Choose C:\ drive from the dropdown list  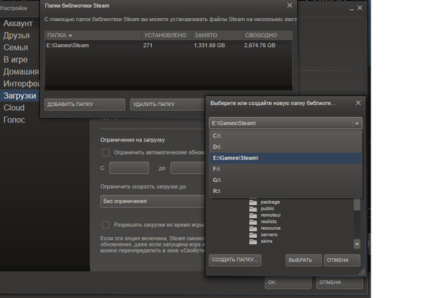pyautogui.click(x=286, y=136)
